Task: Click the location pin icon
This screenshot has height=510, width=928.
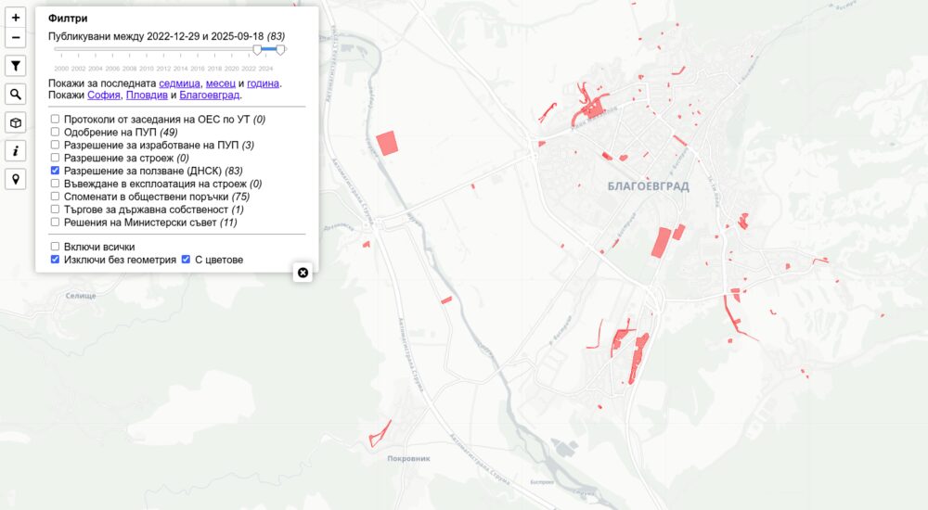Action: coord(16,179)
